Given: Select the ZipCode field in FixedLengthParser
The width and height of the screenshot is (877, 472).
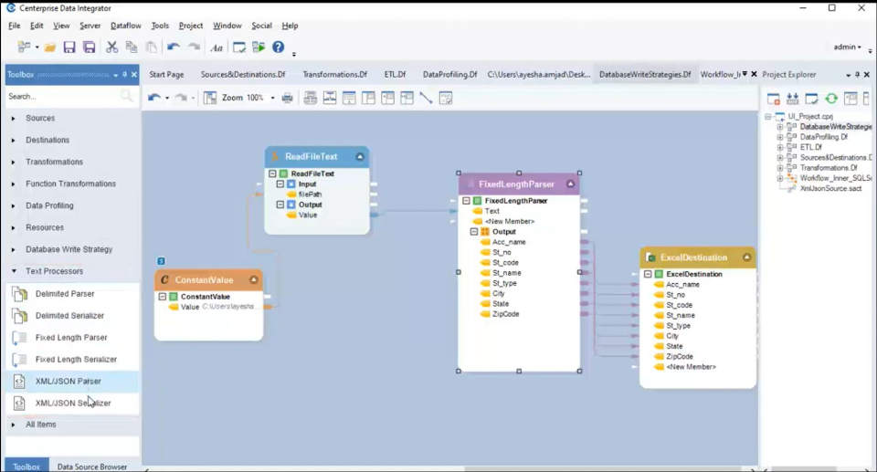Looking at the screenshot, I should click(x=505, y=314).
